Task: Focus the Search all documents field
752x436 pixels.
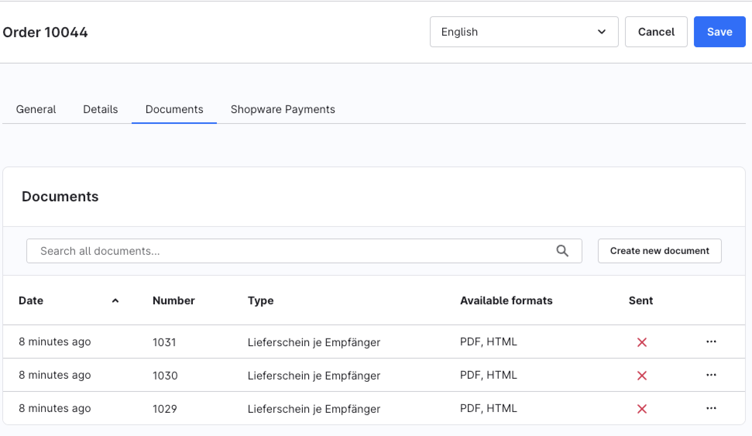Action: click(x=304, y=251)
